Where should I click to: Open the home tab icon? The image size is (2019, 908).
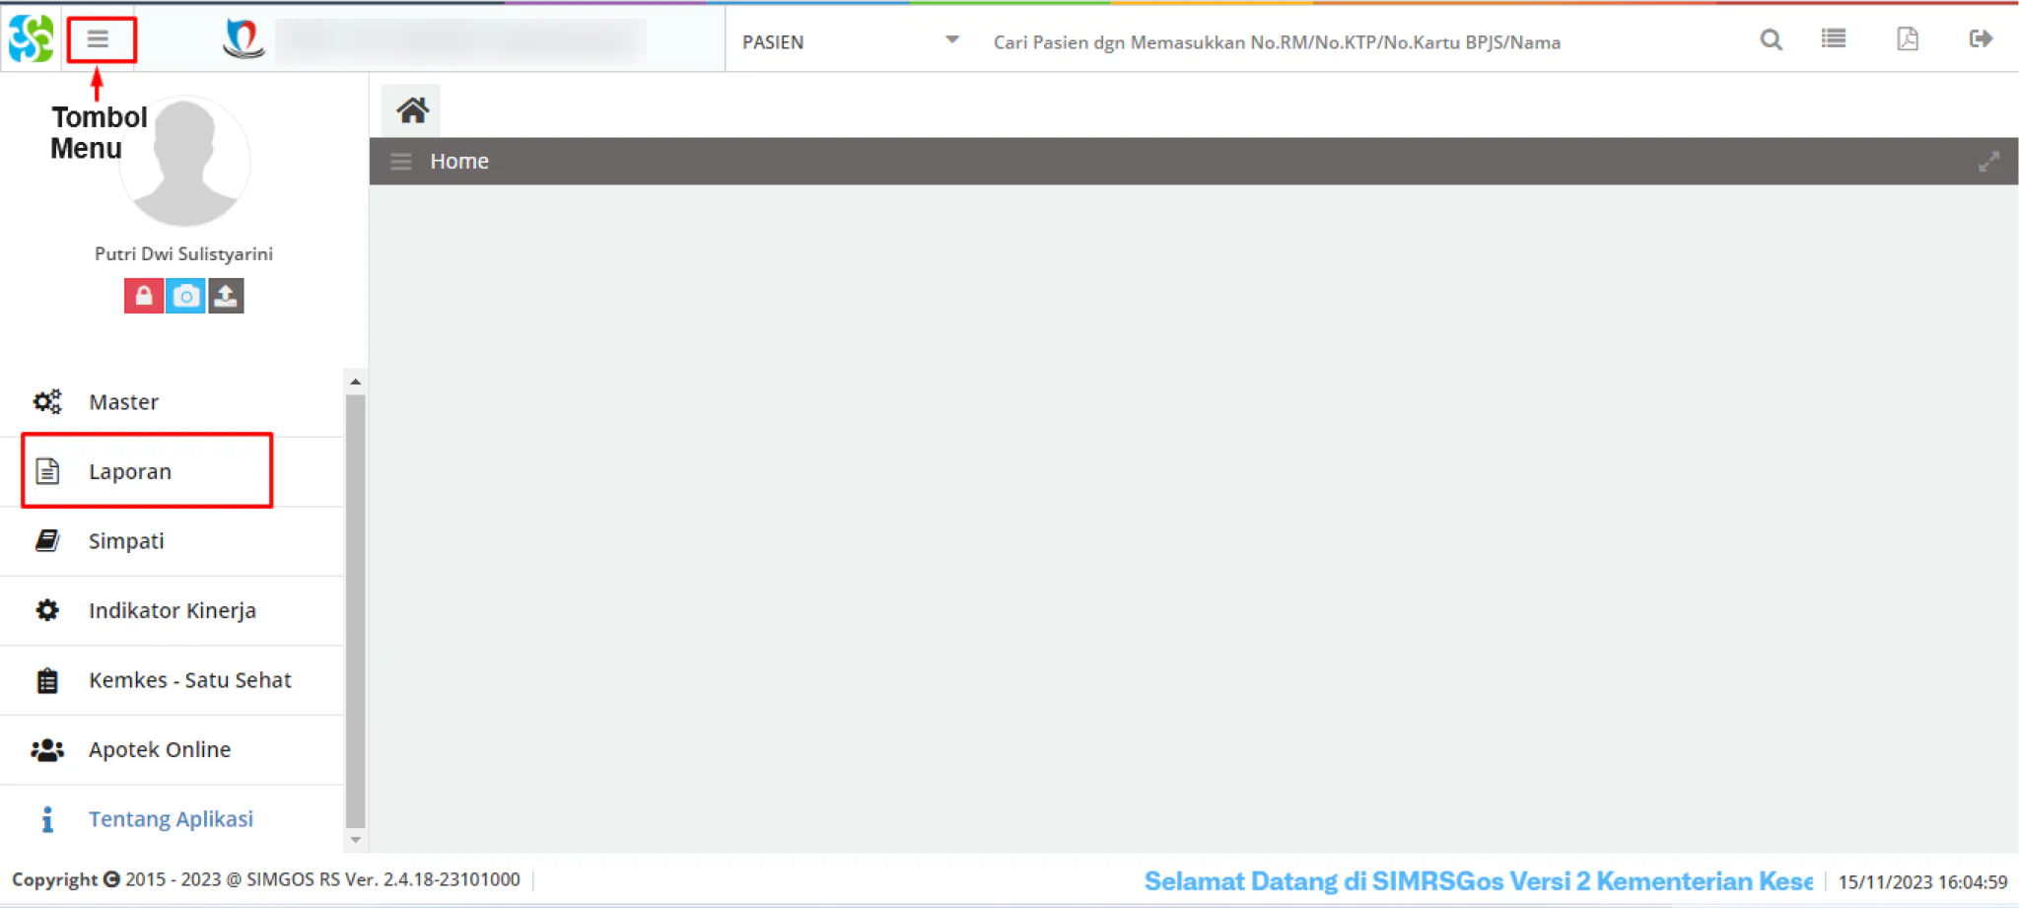(x=412, y=110)
